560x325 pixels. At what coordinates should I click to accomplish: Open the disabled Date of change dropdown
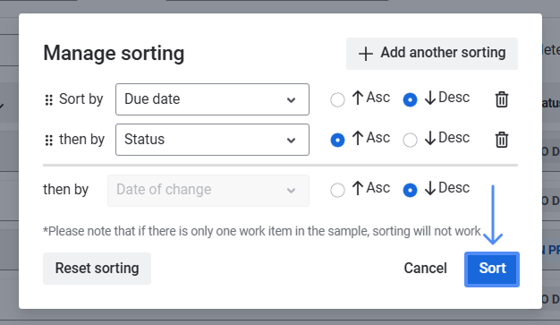click(x=208, y=191)
